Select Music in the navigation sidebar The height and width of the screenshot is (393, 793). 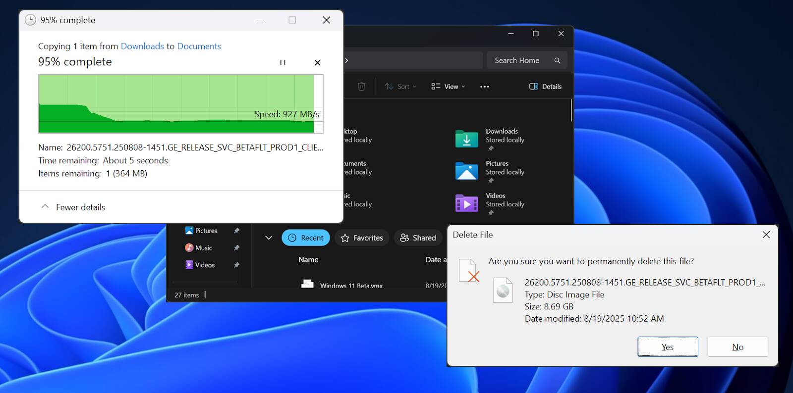click(x=203, y=248)
